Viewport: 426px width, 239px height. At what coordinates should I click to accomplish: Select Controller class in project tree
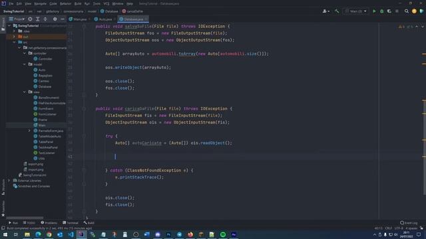[43, 59]
